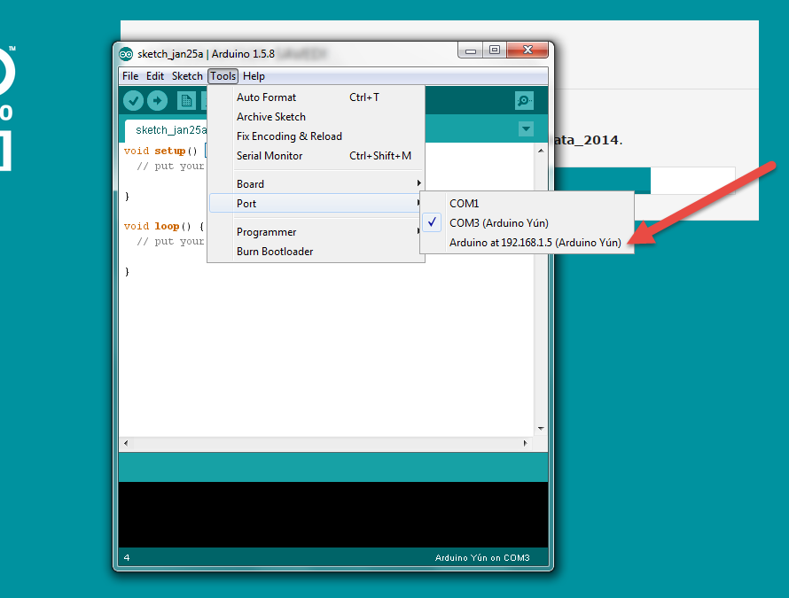Close the Arduino window

(x=527, y=50)
